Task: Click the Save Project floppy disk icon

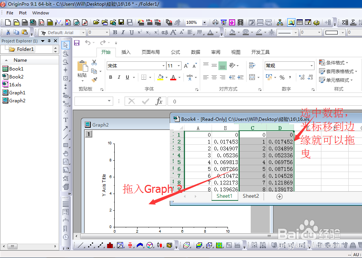Action: 121,22
